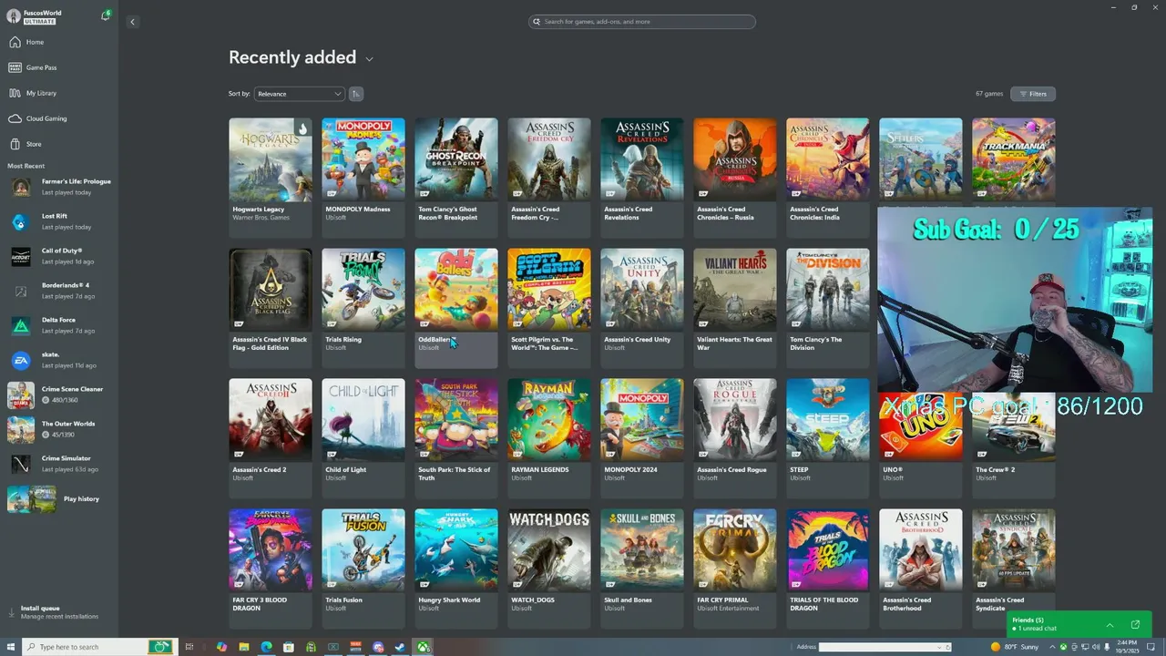This screenshot has width=1166, height=656.
Task: Click the search games field
Action: (x=642, y=22)
